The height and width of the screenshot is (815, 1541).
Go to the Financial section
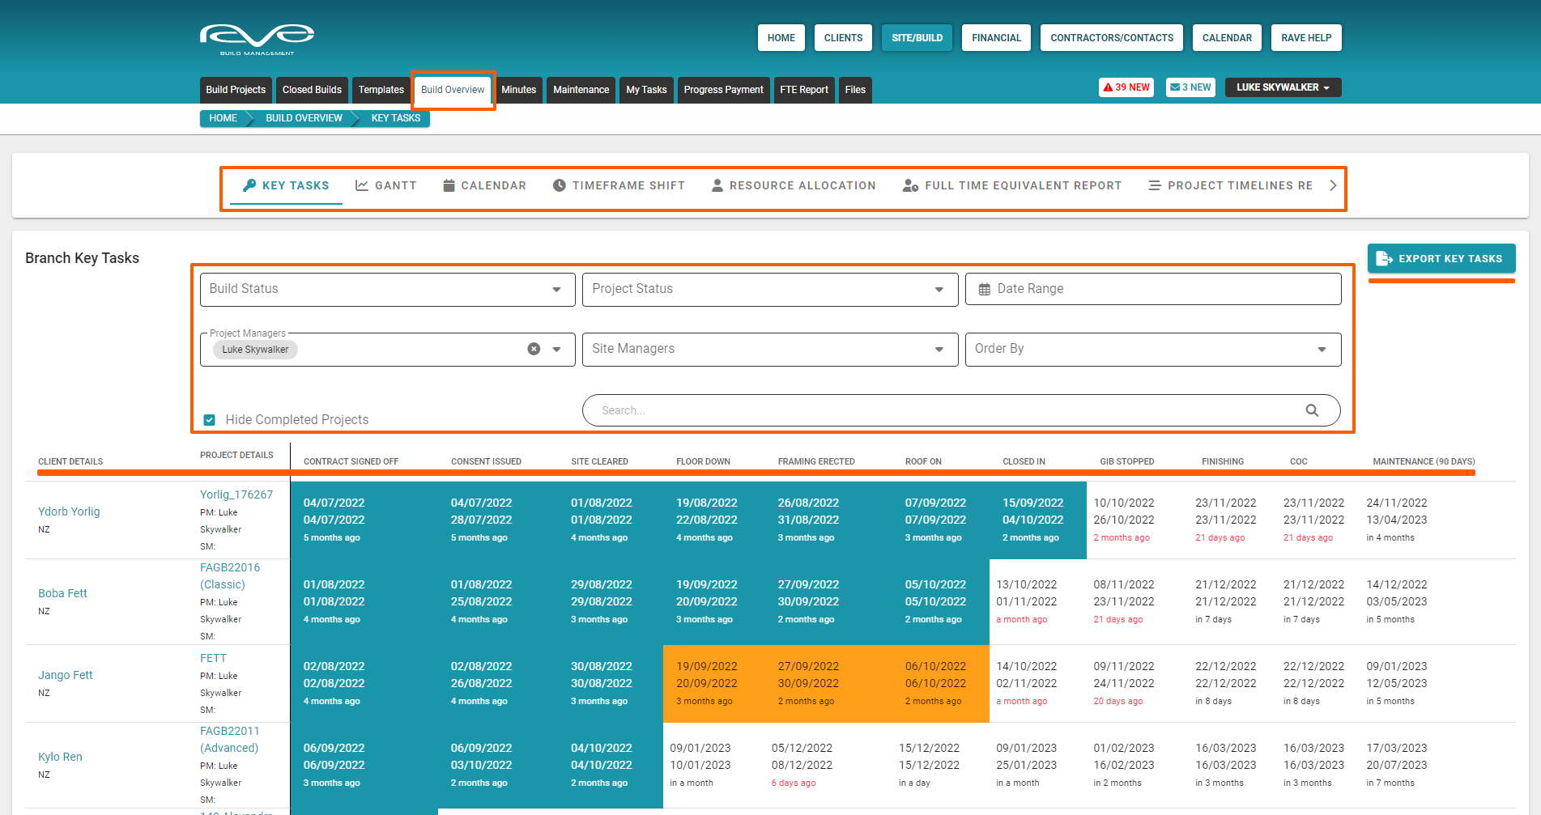(x=996, y=38)
